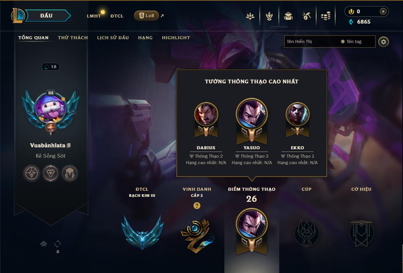
Task: Open the Store coins icon
Action: click(x=326, y=16)
